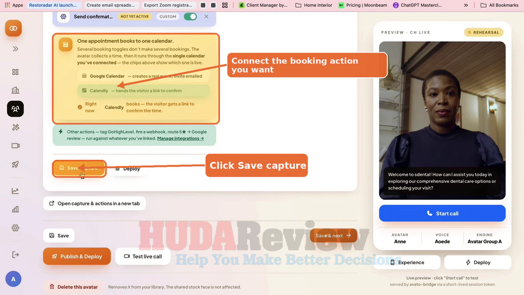This screenshot has height=295, width=524.
Task: Click the Save capture button
Action: [79, 168]
